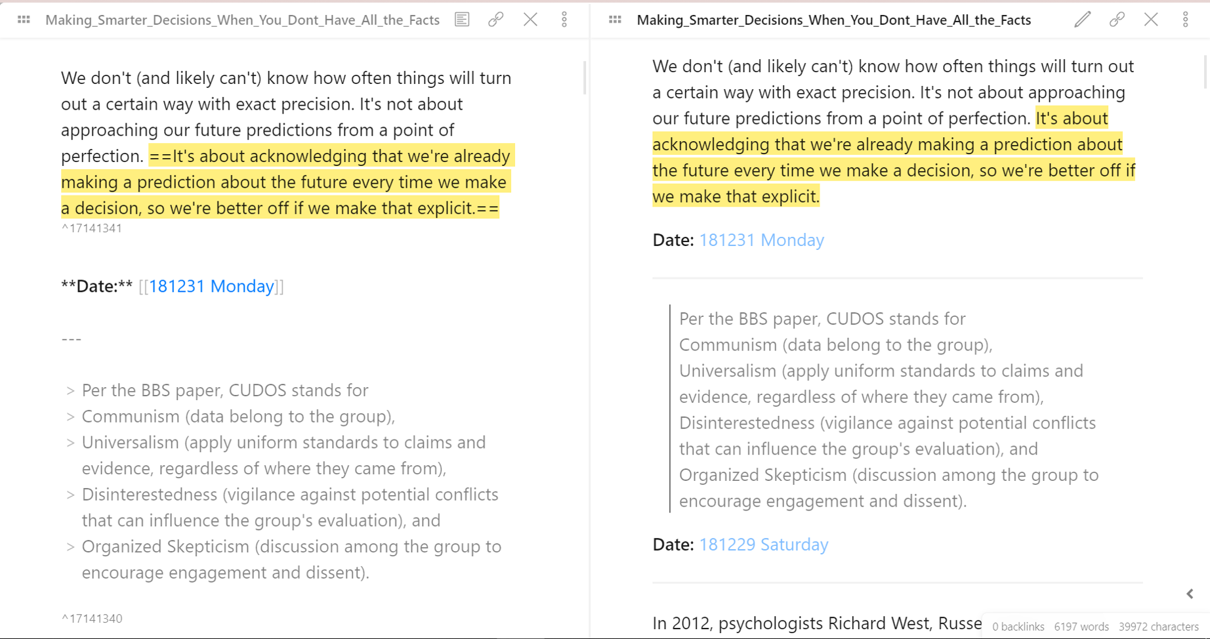1210x639 pixels.
Task: Toggle link icon in right pane header
Action: (1117, 20)
